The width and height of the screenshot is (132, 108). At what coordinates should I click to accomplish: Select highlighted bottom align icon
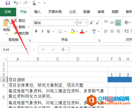tap(118, 23)
